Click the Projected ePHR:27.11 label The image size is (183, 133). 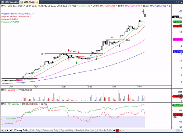pyautogui.click(x=10, y=22)
